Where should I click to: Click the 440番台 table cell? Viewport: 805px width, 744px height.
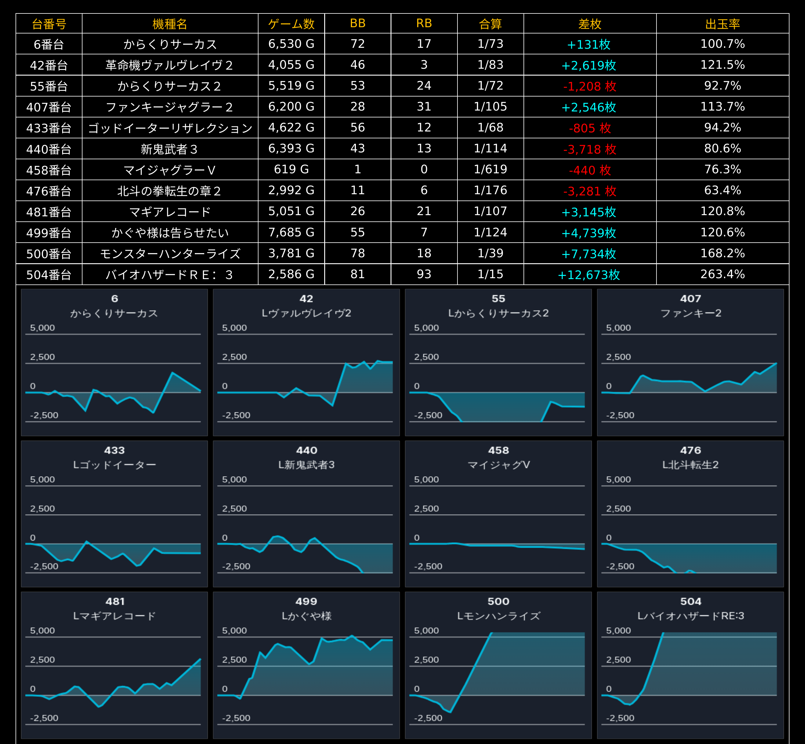(x=49, y=149)
